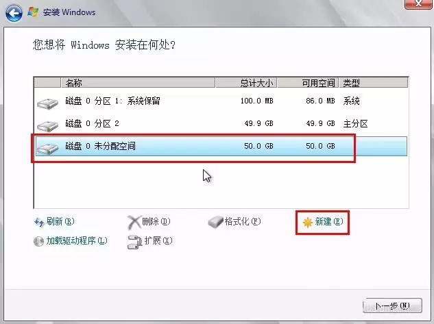Click drive icon for 磁盘 0 未分配空间
The image size is (434, 324).
click(47, 149)
